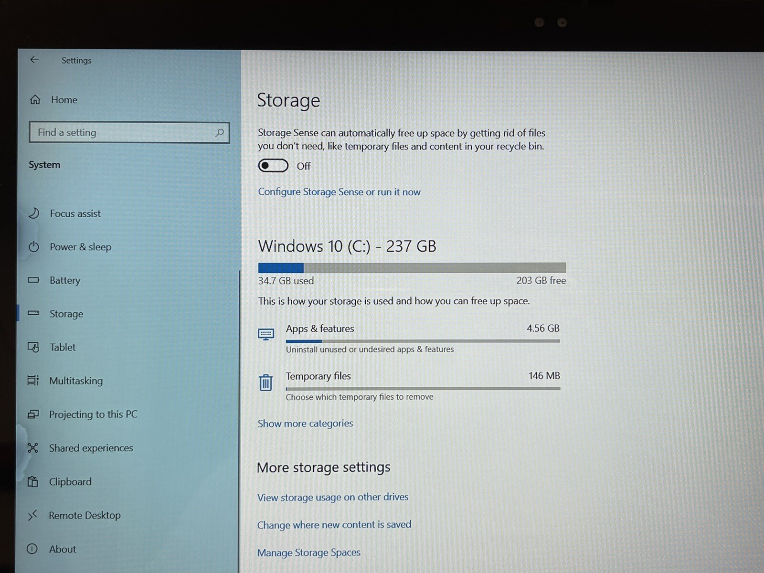Toggle the Storage Sense switch
764x573 pixels.
[273, 166]
